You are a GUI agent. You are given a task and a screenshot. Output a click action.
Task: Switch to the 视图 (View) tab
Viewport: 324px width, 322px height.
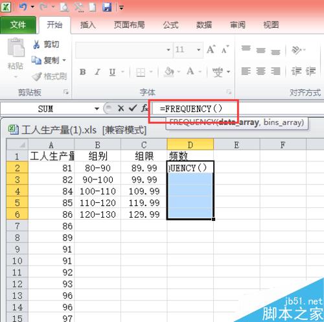271,25
